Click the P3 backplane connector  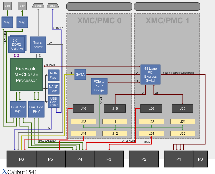109,159
